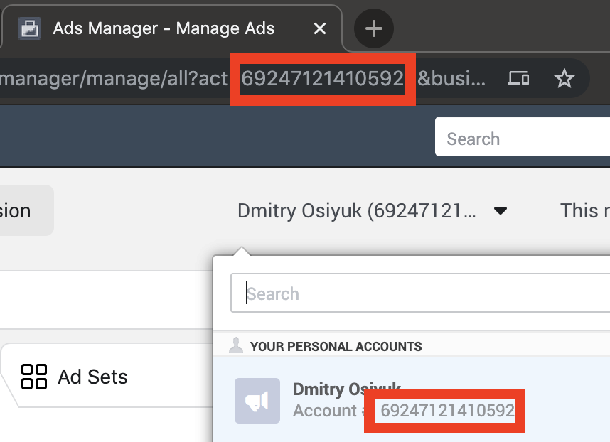The height and width of the screenshot is (442, 610).
Task: Click the YOUR PERSONAL ACCOUNTS heading
Action: click(x=336, y=346)
